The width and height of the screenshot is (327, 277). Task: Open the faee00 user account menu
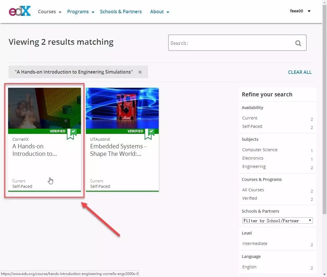300,11
